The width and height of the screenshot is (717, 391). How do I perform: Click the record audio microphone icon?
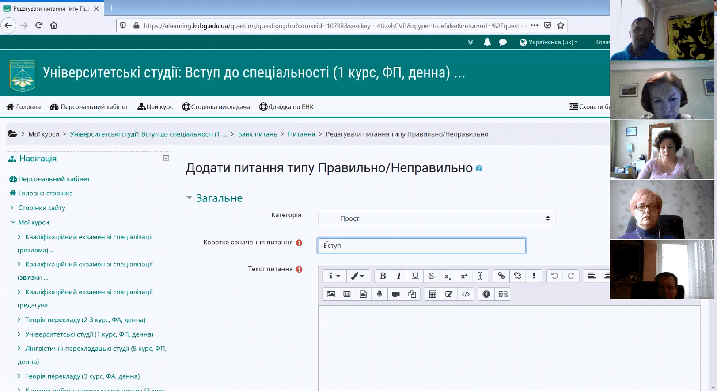(x=379, y=294)
